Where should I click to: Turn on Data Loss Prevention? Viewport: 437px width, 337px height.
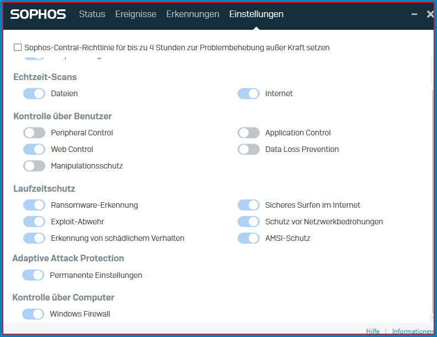coord(249,149)
